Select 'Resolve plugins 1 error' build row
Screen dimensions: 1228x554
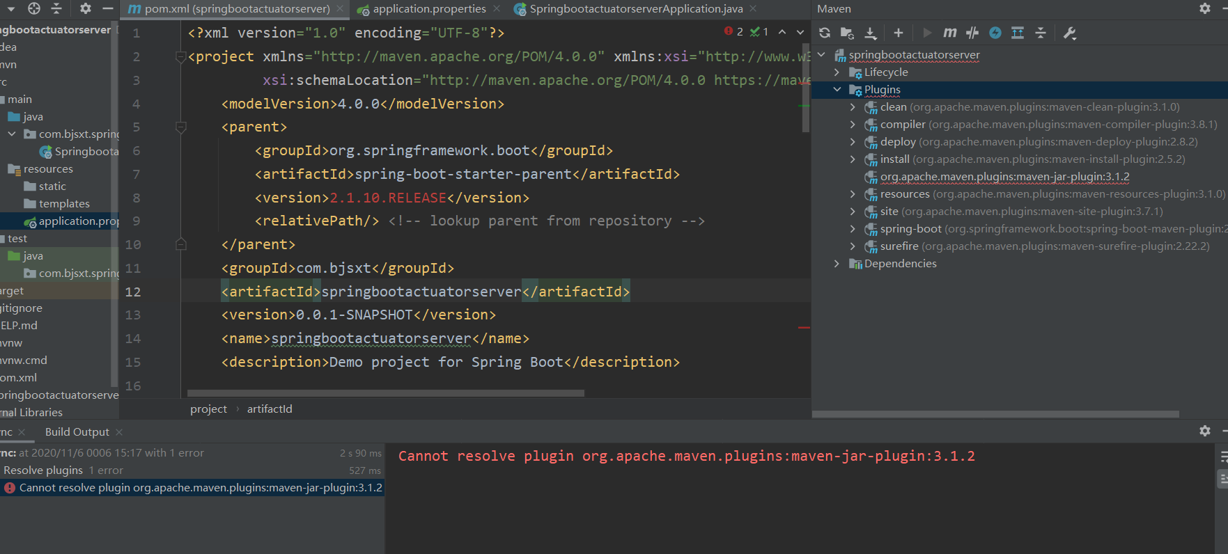point(192,470)
